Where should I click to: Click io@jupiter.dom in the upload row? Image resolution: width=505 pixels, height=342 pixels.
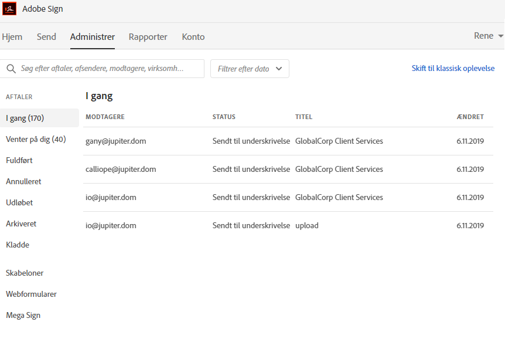click(111, 225)
